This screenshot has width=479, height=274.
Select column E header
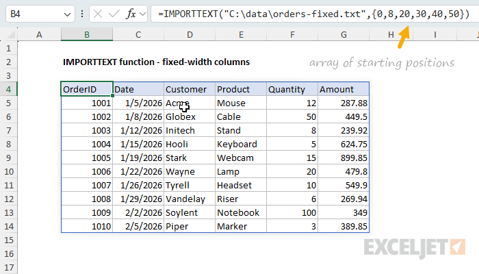point(241,35)
